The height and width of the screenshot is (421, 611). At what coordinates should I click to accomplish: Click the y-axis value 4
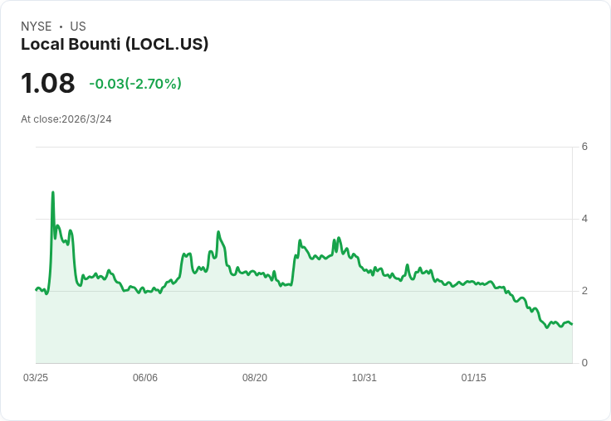(585, 219)
